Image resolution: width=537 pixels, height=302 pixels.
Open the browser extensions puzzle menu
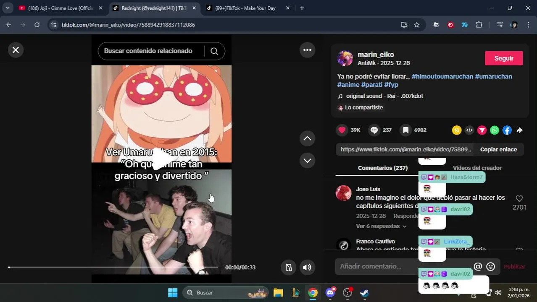479,25
